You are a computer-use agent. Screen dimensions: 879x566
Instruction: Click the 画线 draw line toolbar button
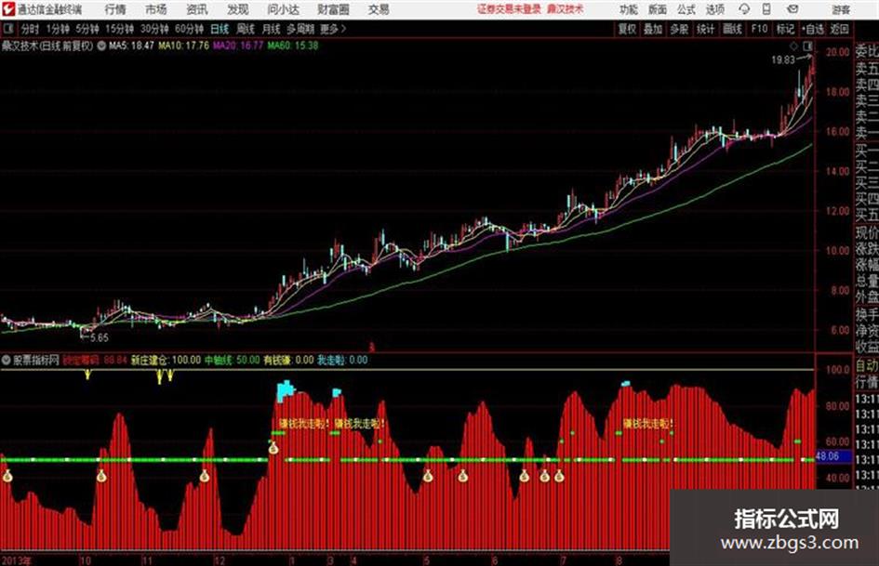point(732,29)
